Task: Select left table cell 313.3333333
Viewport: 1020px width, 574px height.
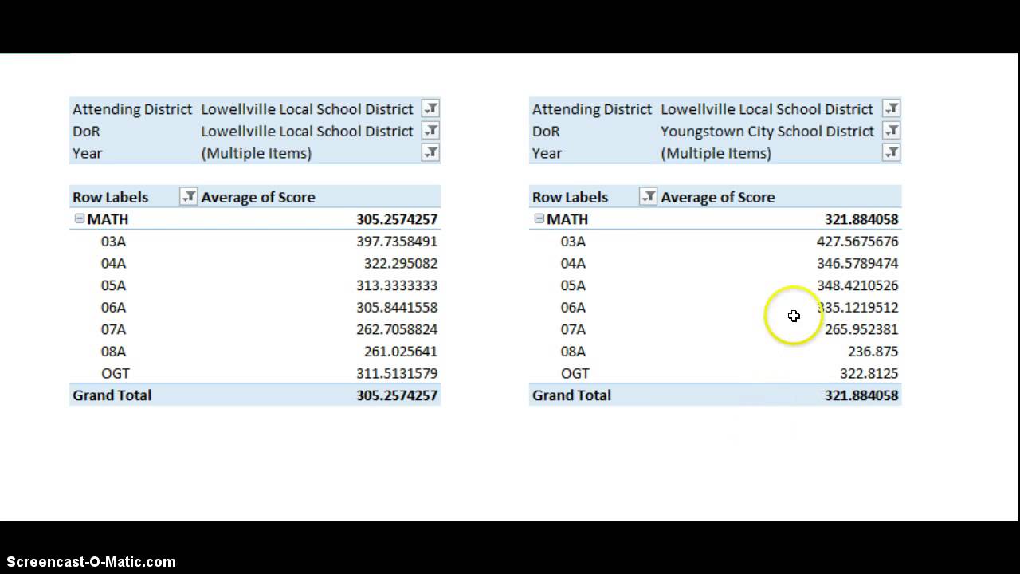Action: 397,285
